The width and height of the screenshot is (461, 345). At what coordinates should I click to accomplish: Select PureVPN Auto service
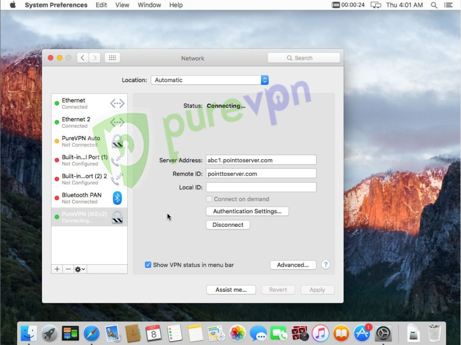pos(89,141)
